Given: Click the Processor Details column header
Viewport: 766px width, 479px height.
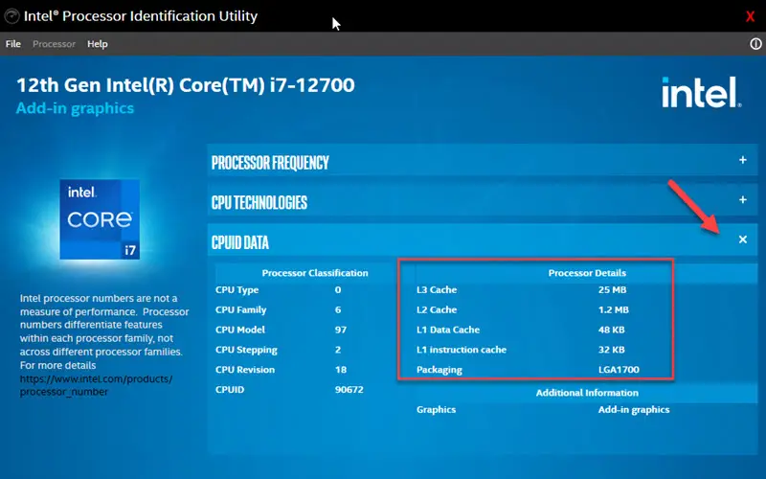Looking at the screenshot, I should click(587, 273).
